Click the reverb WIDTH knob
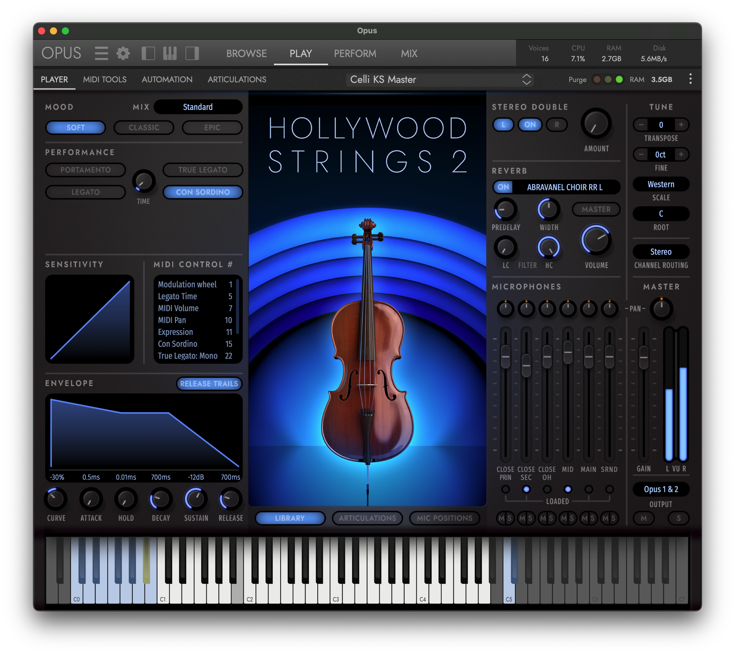 [548, 210]
